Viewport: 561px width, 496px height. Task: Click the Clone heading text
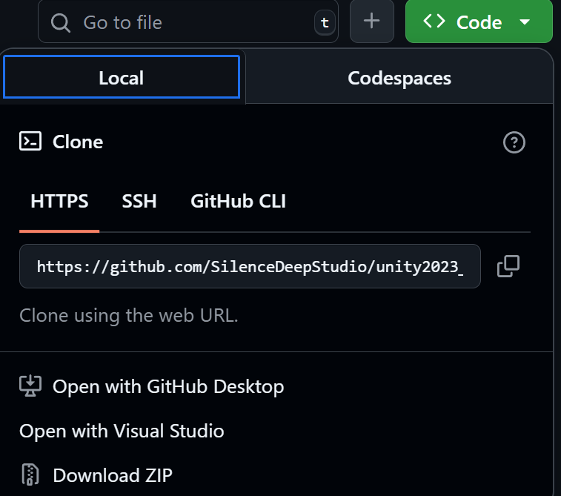(78, 142)
